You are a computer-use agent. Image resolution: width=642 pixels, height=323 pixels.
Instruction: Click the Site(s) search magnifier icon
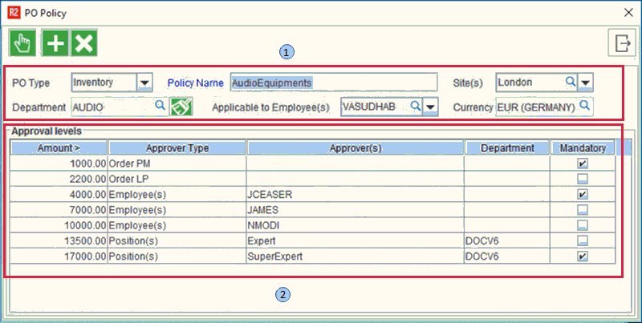point(569,82)
